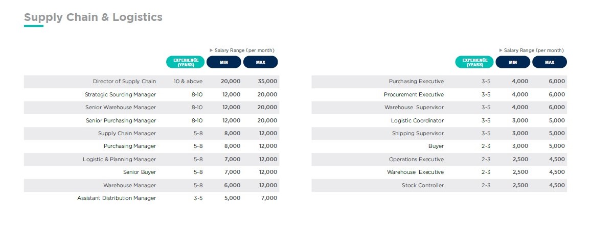Image resolution: width=591 pixels, height=229 pixels.
Task: Select the Stock Controller row label
Action: coord(422,186)
